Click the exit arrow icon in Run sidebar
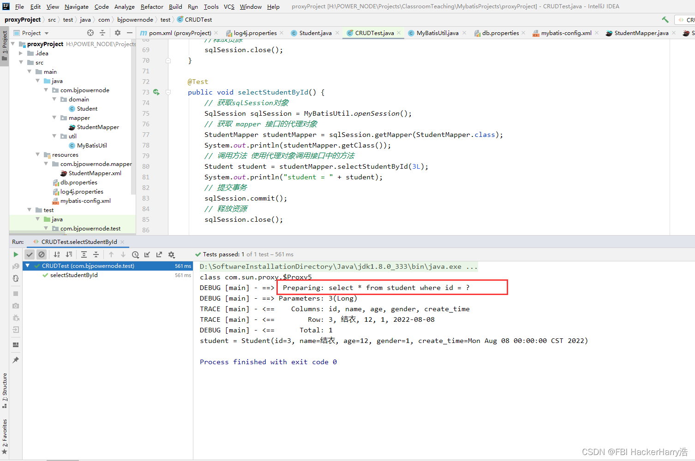 coord(16,330)
